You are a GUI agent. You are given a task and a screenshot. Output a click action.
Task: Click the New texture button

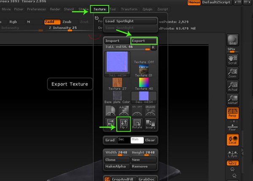(x=144, y=159)
